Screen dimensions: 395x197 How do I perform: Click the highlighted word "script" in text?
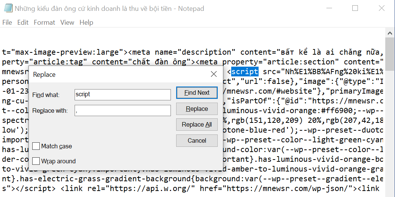pyautogui.click(x=245, y=72)
